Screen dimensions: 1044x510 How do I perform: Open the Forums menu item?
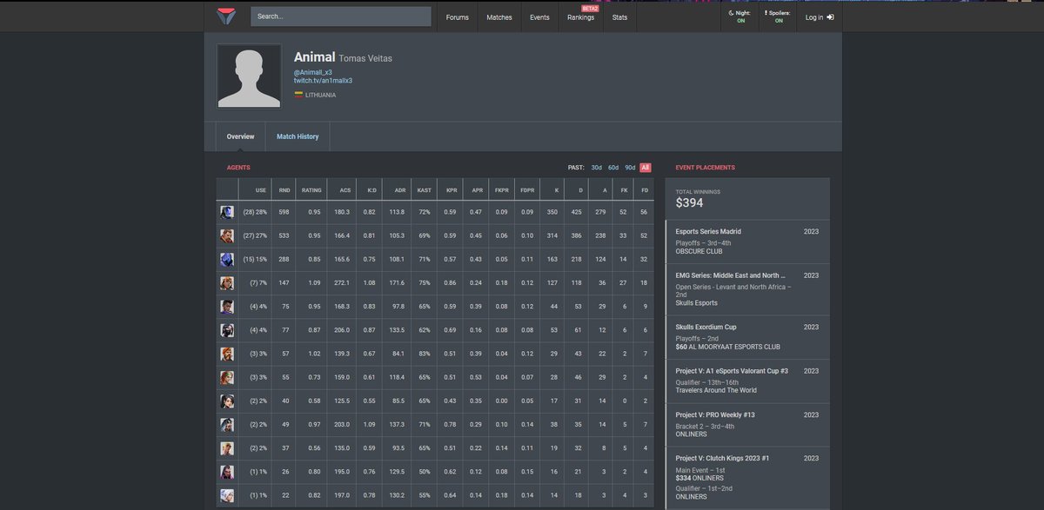coord(458,17)
